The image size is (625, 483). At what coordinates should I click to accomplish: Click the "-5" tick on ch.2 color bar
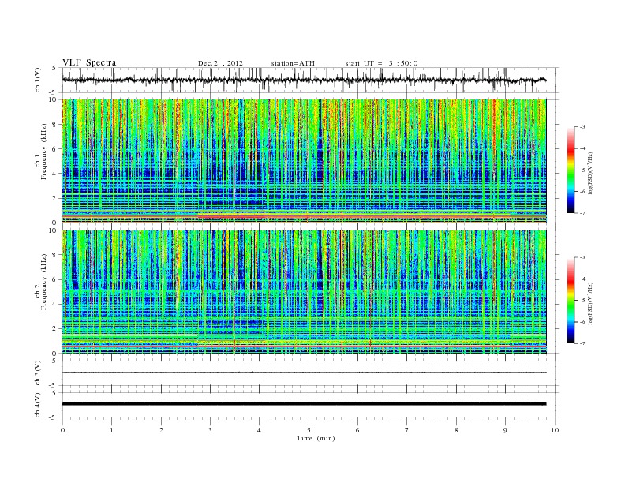[x=582, y=300]
